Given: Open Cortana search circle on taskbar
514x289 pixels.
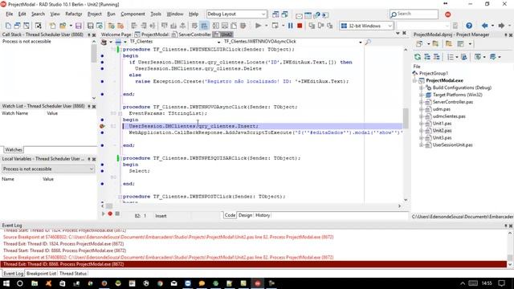Looking at the screenshot, I should point(20,283).
